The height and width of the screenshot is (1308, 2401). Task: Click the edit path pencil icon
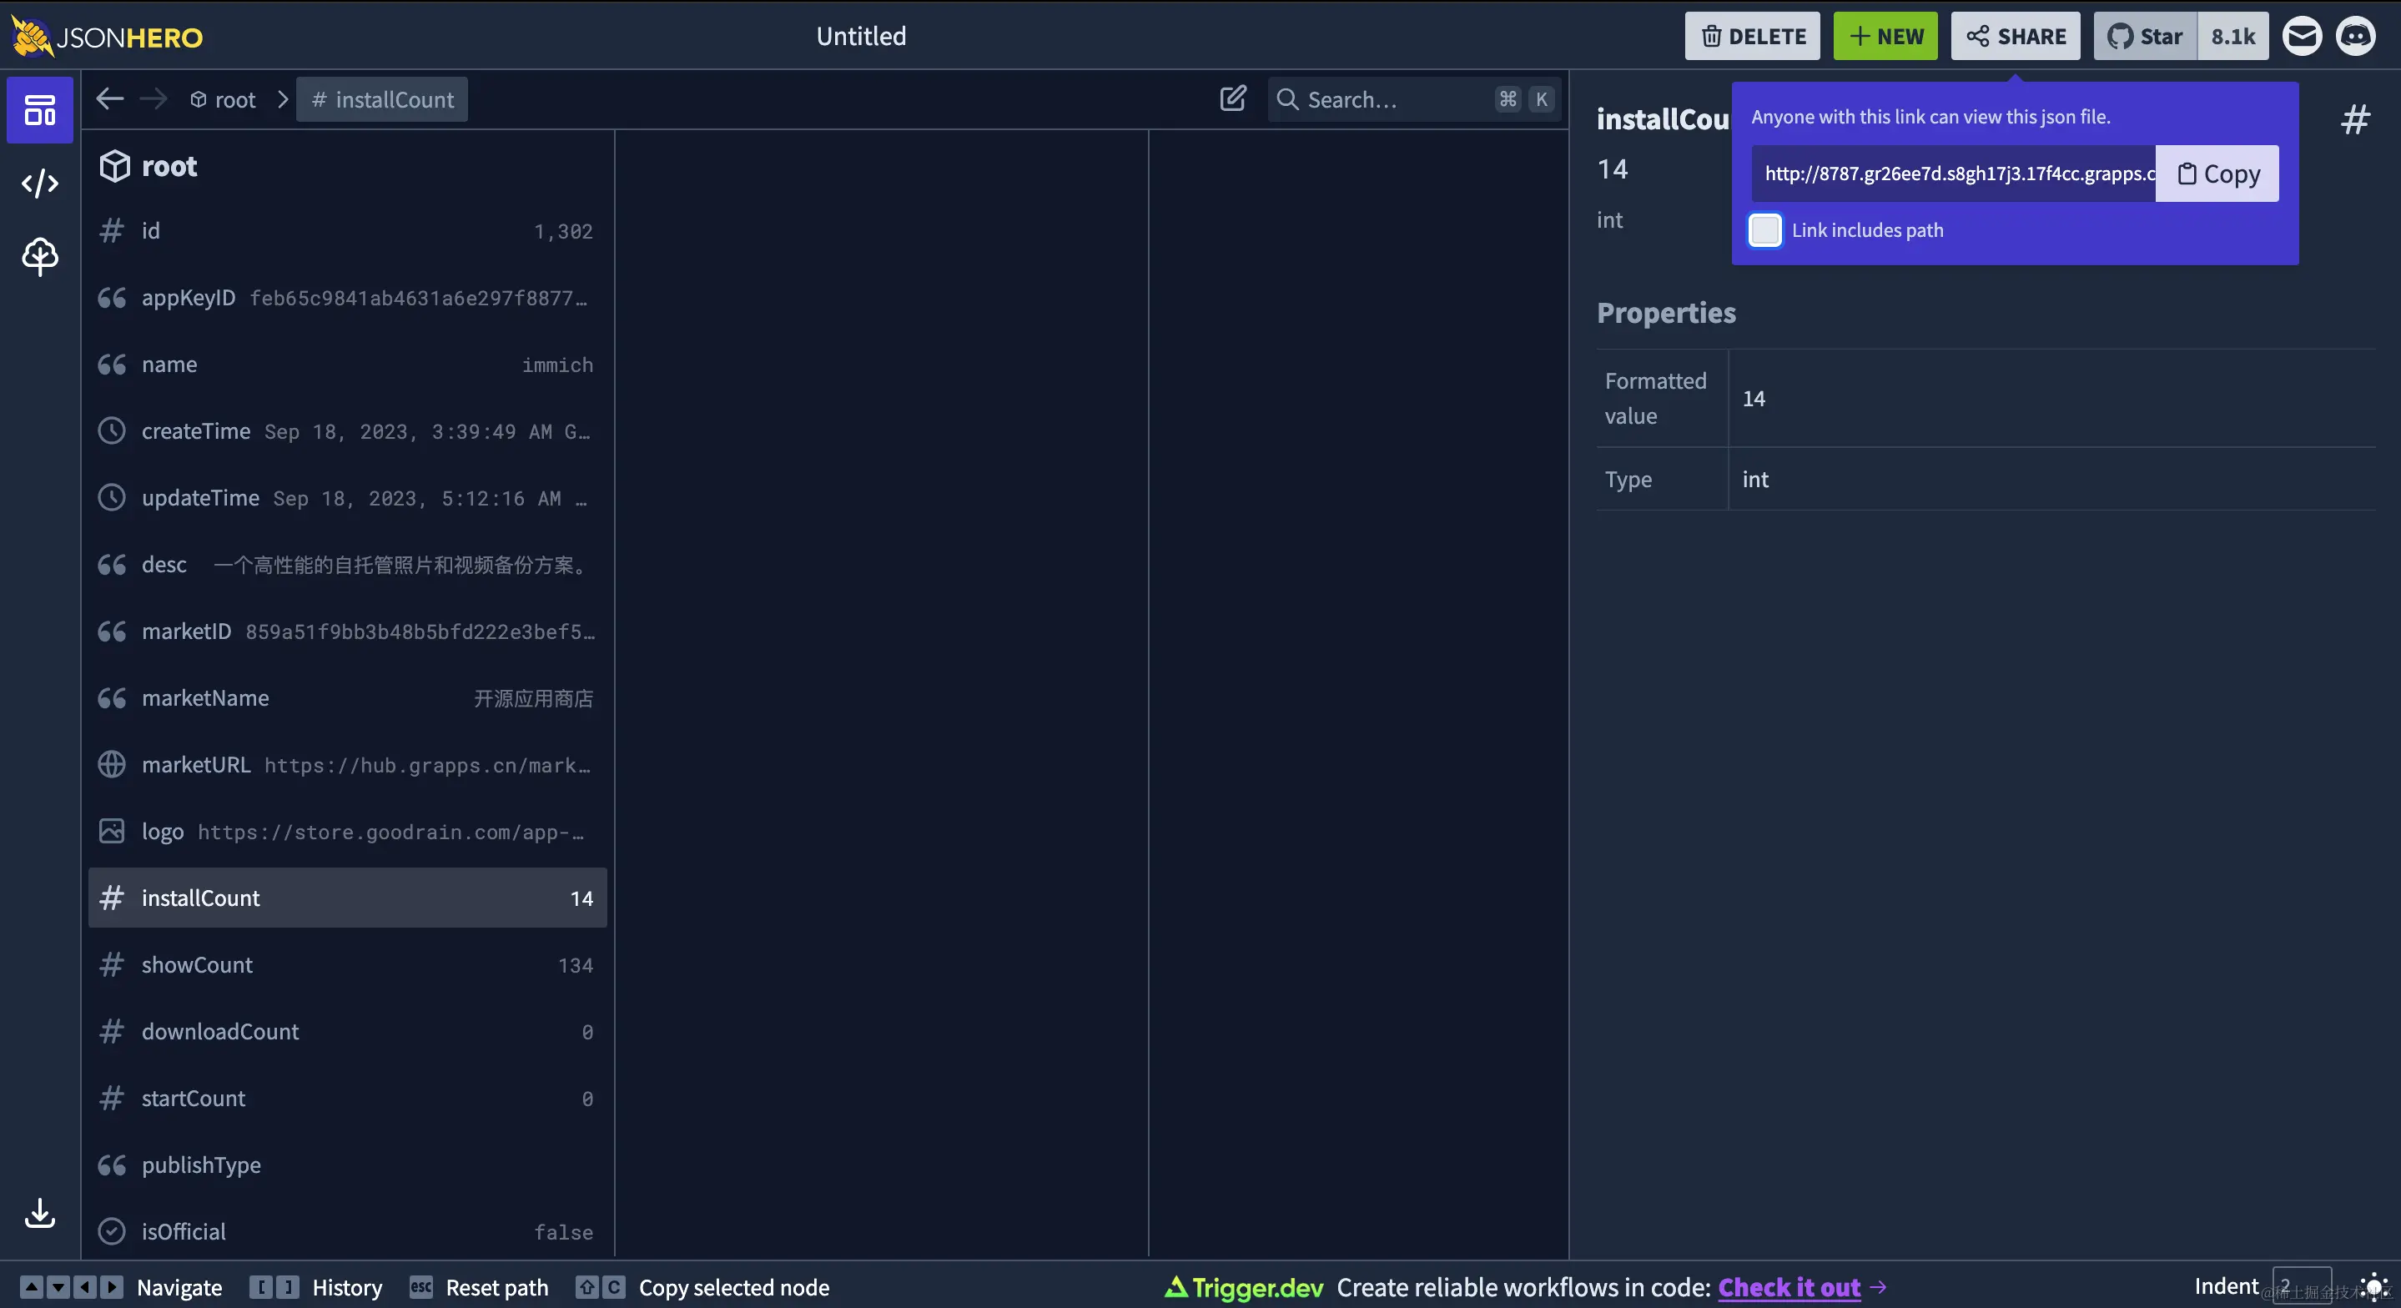click(1232, 98)
